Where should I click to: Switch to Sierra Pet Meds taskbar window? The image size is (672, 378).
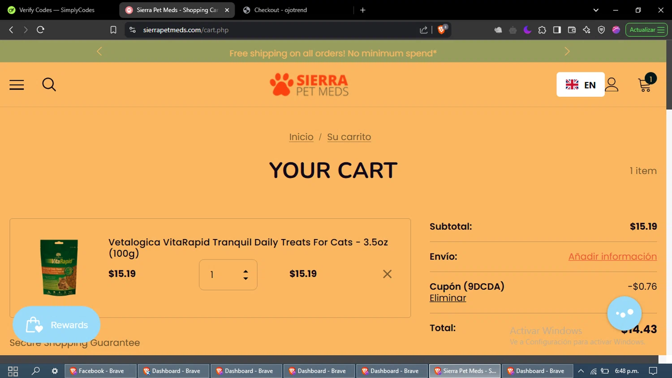coord(465,371)
